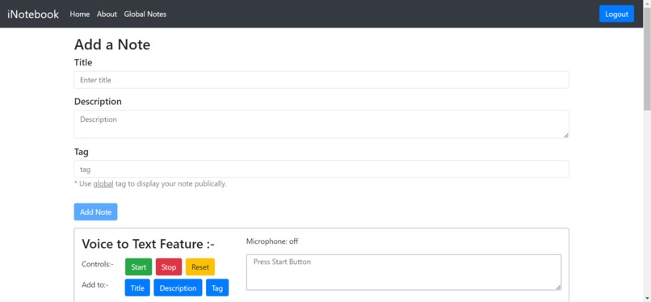Click the Controls:- label
The image size is (651, 302).
point(98,264)
